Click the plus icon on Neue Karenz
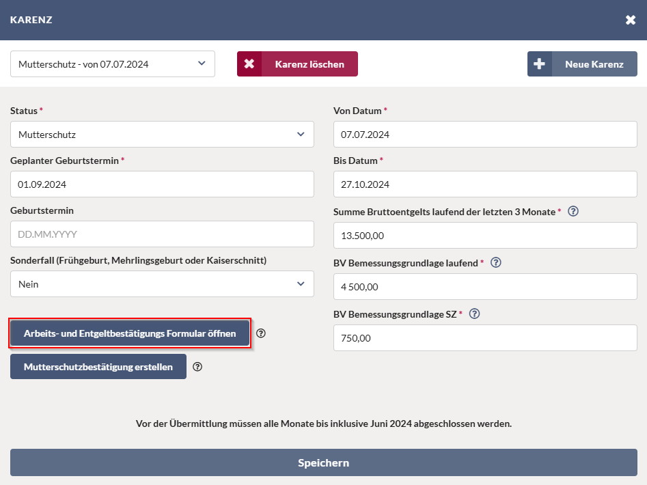647x485 pixels. (539, 64)
